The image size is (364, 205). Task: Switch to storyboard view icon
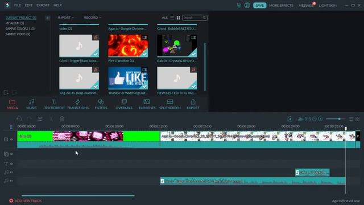pos(358,119)
